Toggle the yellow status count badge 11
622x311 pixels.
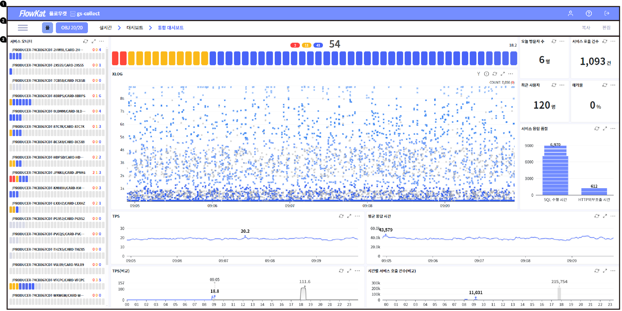[x=307, y=45]
